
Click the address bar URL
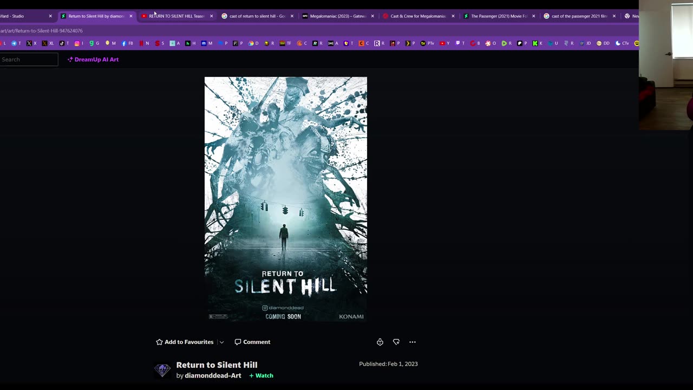pyautogui.click(x=41, y=31)
